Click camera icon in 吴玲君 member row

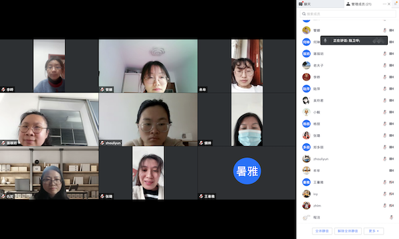click(392, 100)
